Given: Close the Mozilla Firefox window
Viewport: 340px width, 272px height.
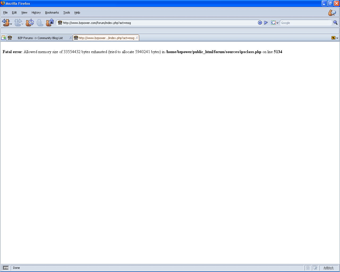Looking at the screenshot, I should click(x=337, y=3).
